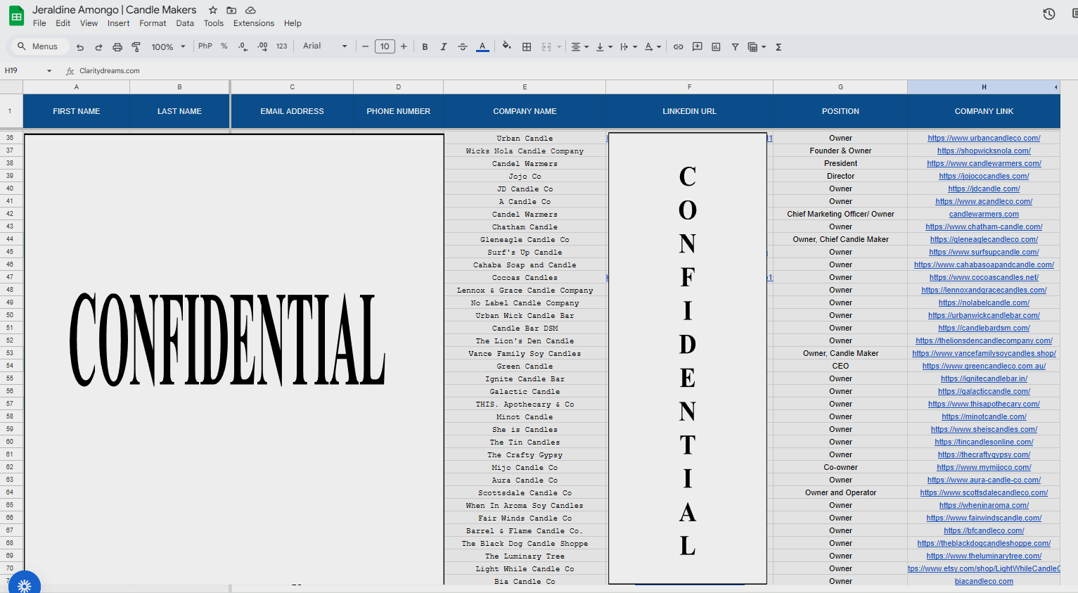Toggle italic formatting
The image size is (1078, 593).
[x=444, y=47]
